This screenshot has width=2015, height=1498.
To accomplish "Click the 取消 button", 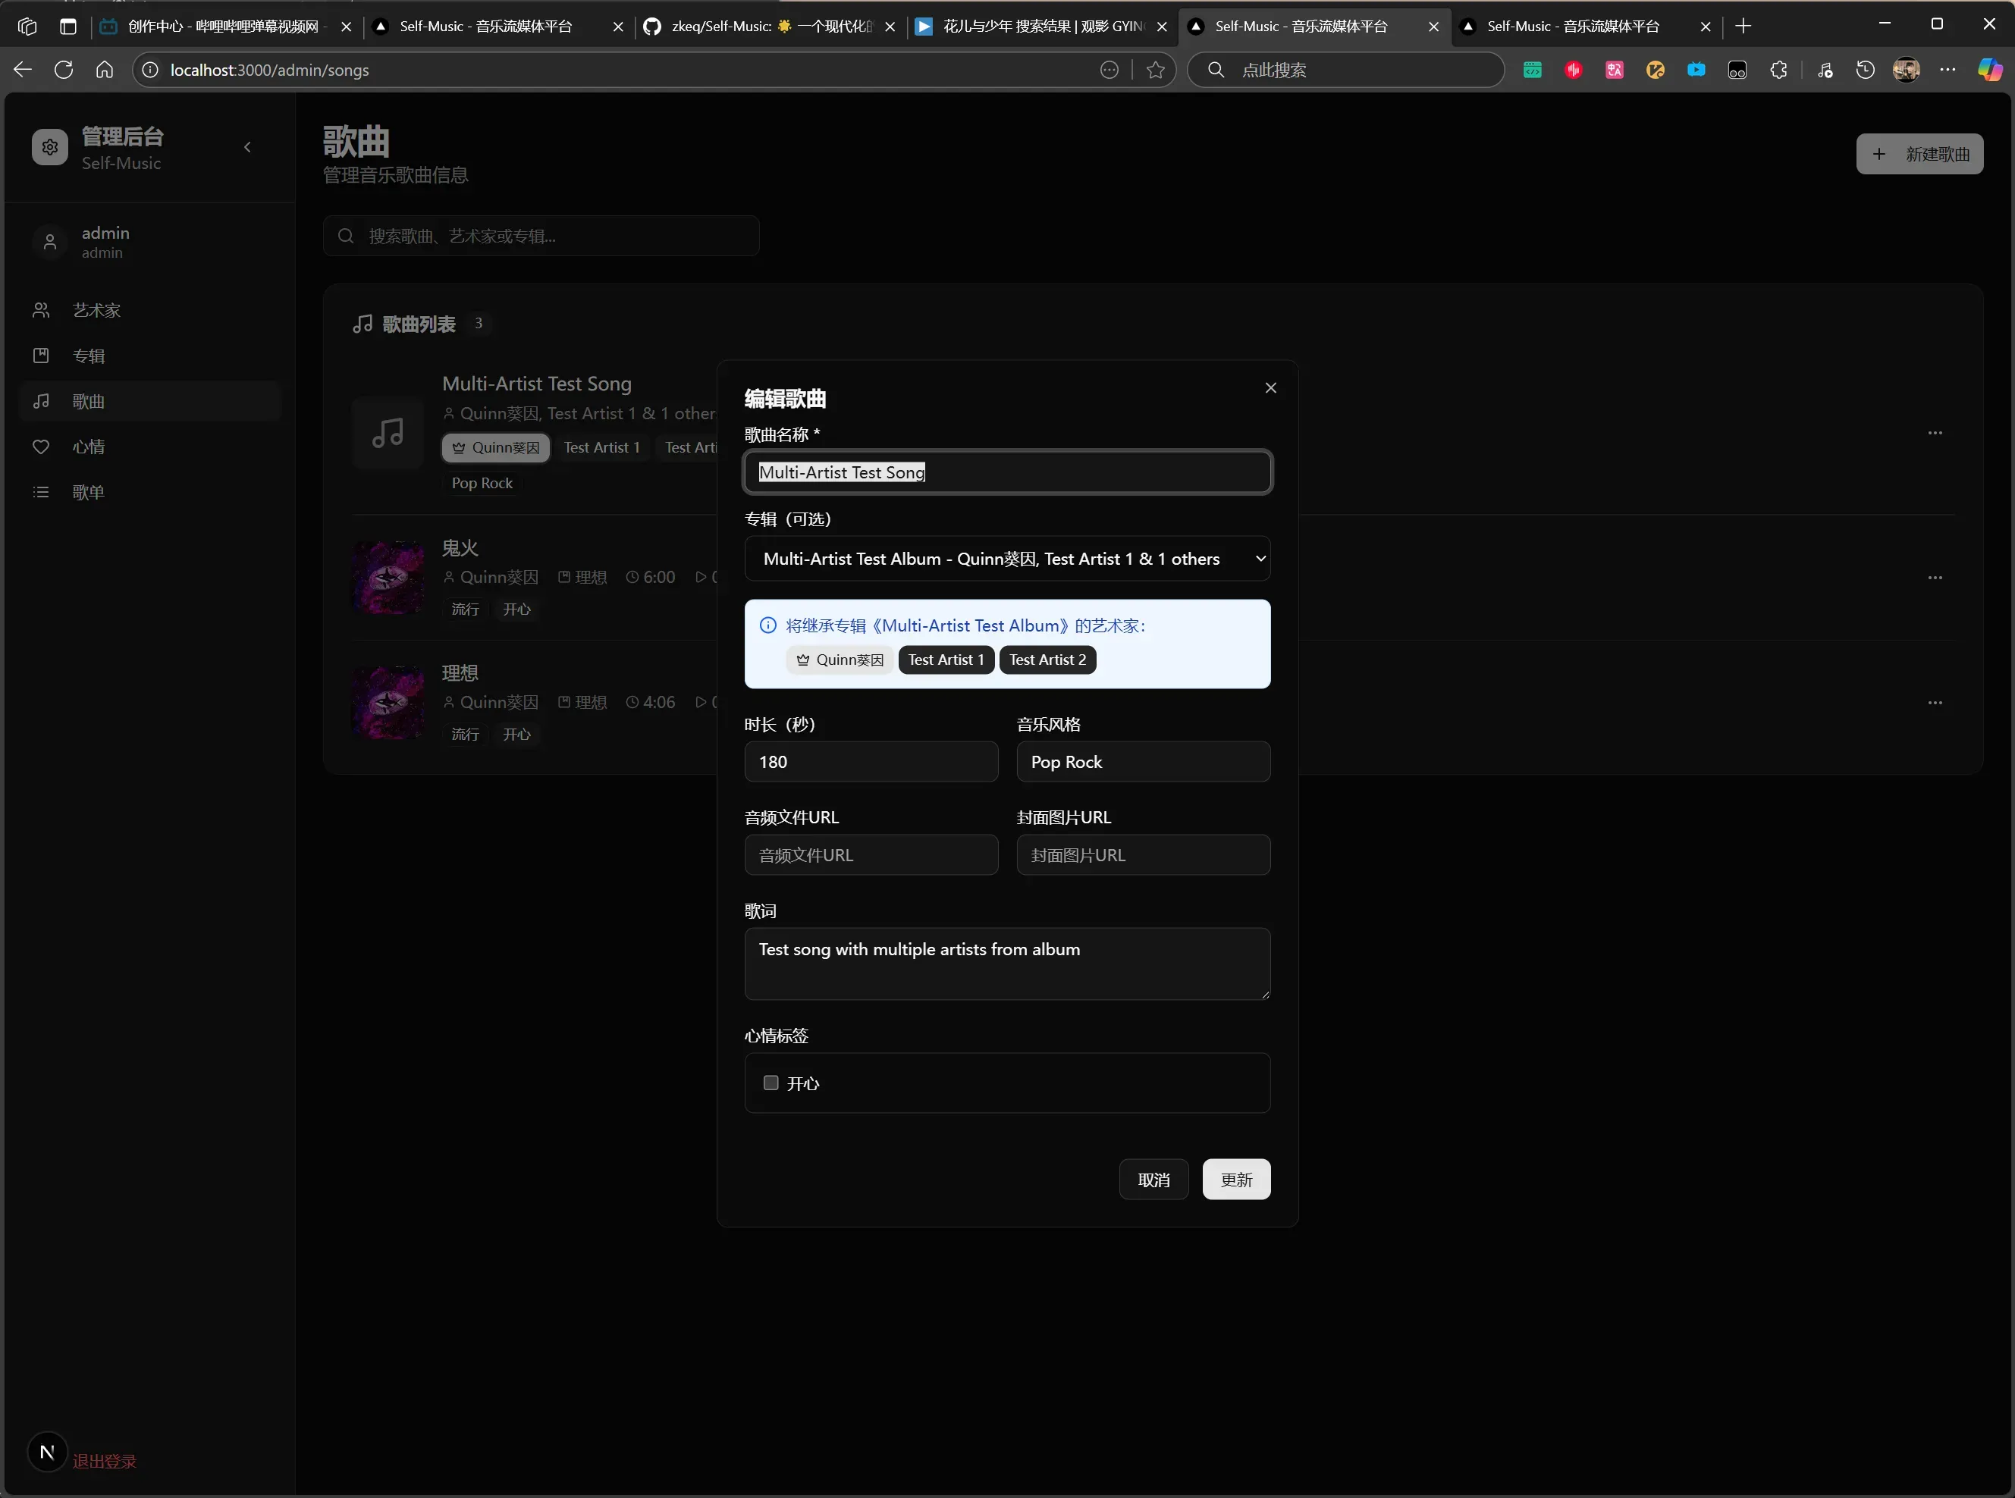I will [1153, 1180].
